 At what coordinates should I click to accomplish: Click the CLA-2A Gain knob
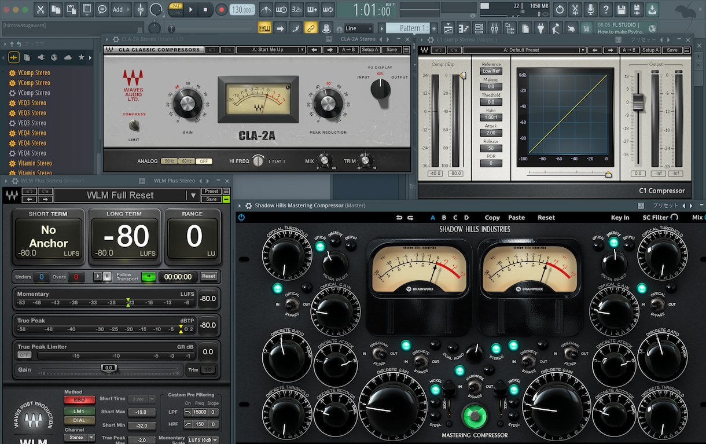pos(187,105)
